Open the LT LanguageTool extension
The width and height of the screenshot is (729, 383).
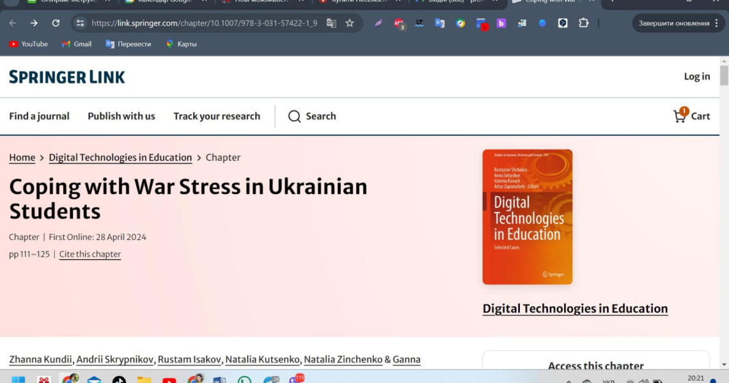[x=419, y=23]
